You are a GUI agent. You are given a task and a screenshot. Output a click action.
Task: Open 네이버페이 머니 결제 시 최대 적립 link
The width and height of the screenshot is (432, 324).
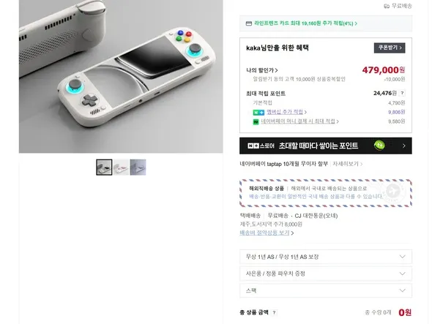(299, 121)
